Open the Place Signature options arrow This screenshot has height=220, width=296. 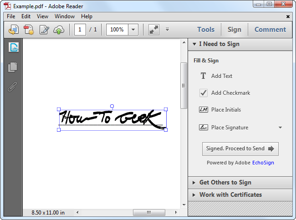click(280, 128)
